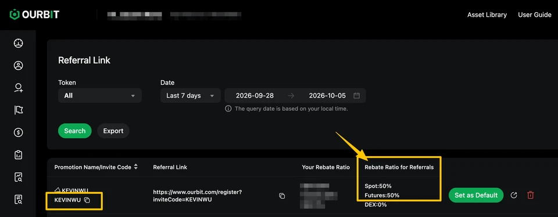Click the DEX:0% value
This screenshot has width=558, height=217.
click(x=375, y=205)
